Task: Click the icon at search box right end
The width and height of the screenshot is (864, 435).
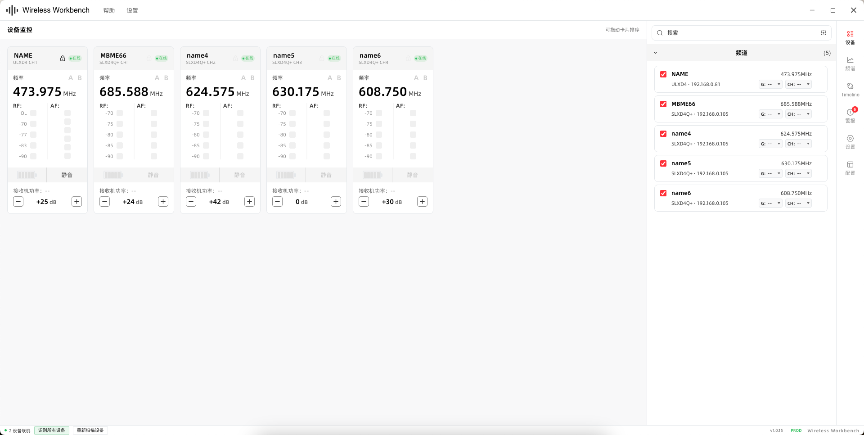Action: click(823, 33)
